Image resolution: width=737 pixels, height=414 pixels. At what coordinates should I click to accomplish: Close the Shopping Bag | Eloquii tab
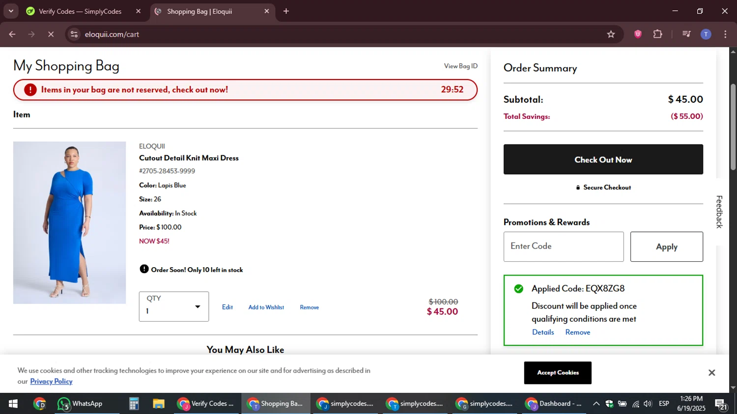(267, 11)
